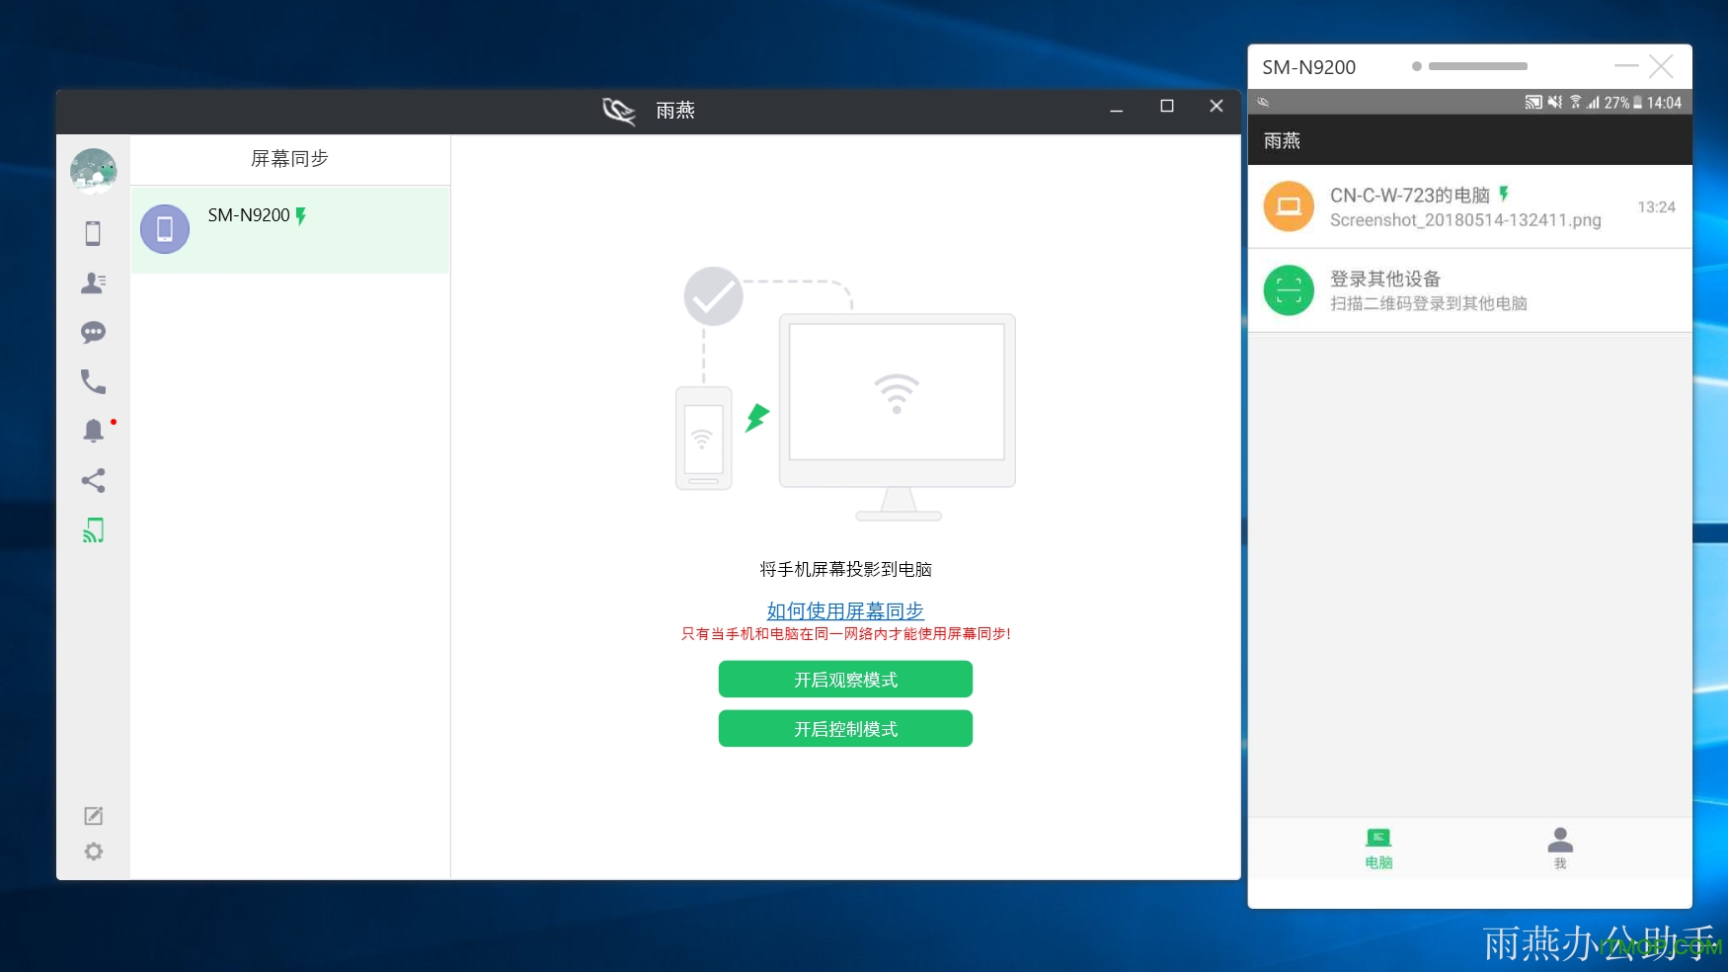Screen dimensions: 1728x972
Task: Switch to the 我 profile tab on phone
Action: coord(1560,848)
